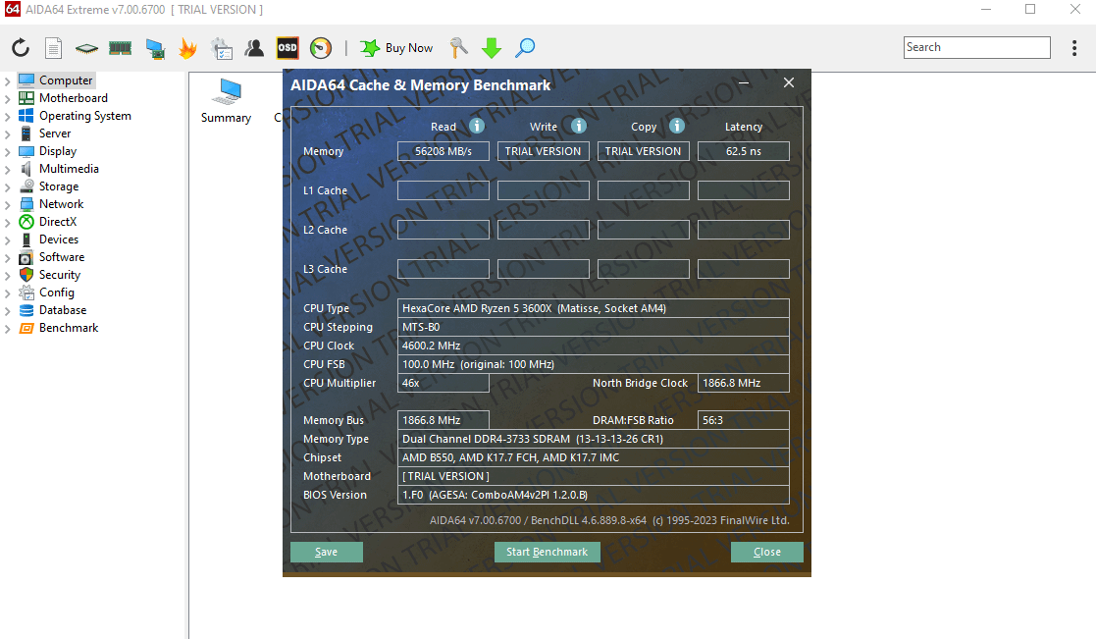Click into the Search field
This screenshot has width=1096, height=639.
tap(976, 47)
